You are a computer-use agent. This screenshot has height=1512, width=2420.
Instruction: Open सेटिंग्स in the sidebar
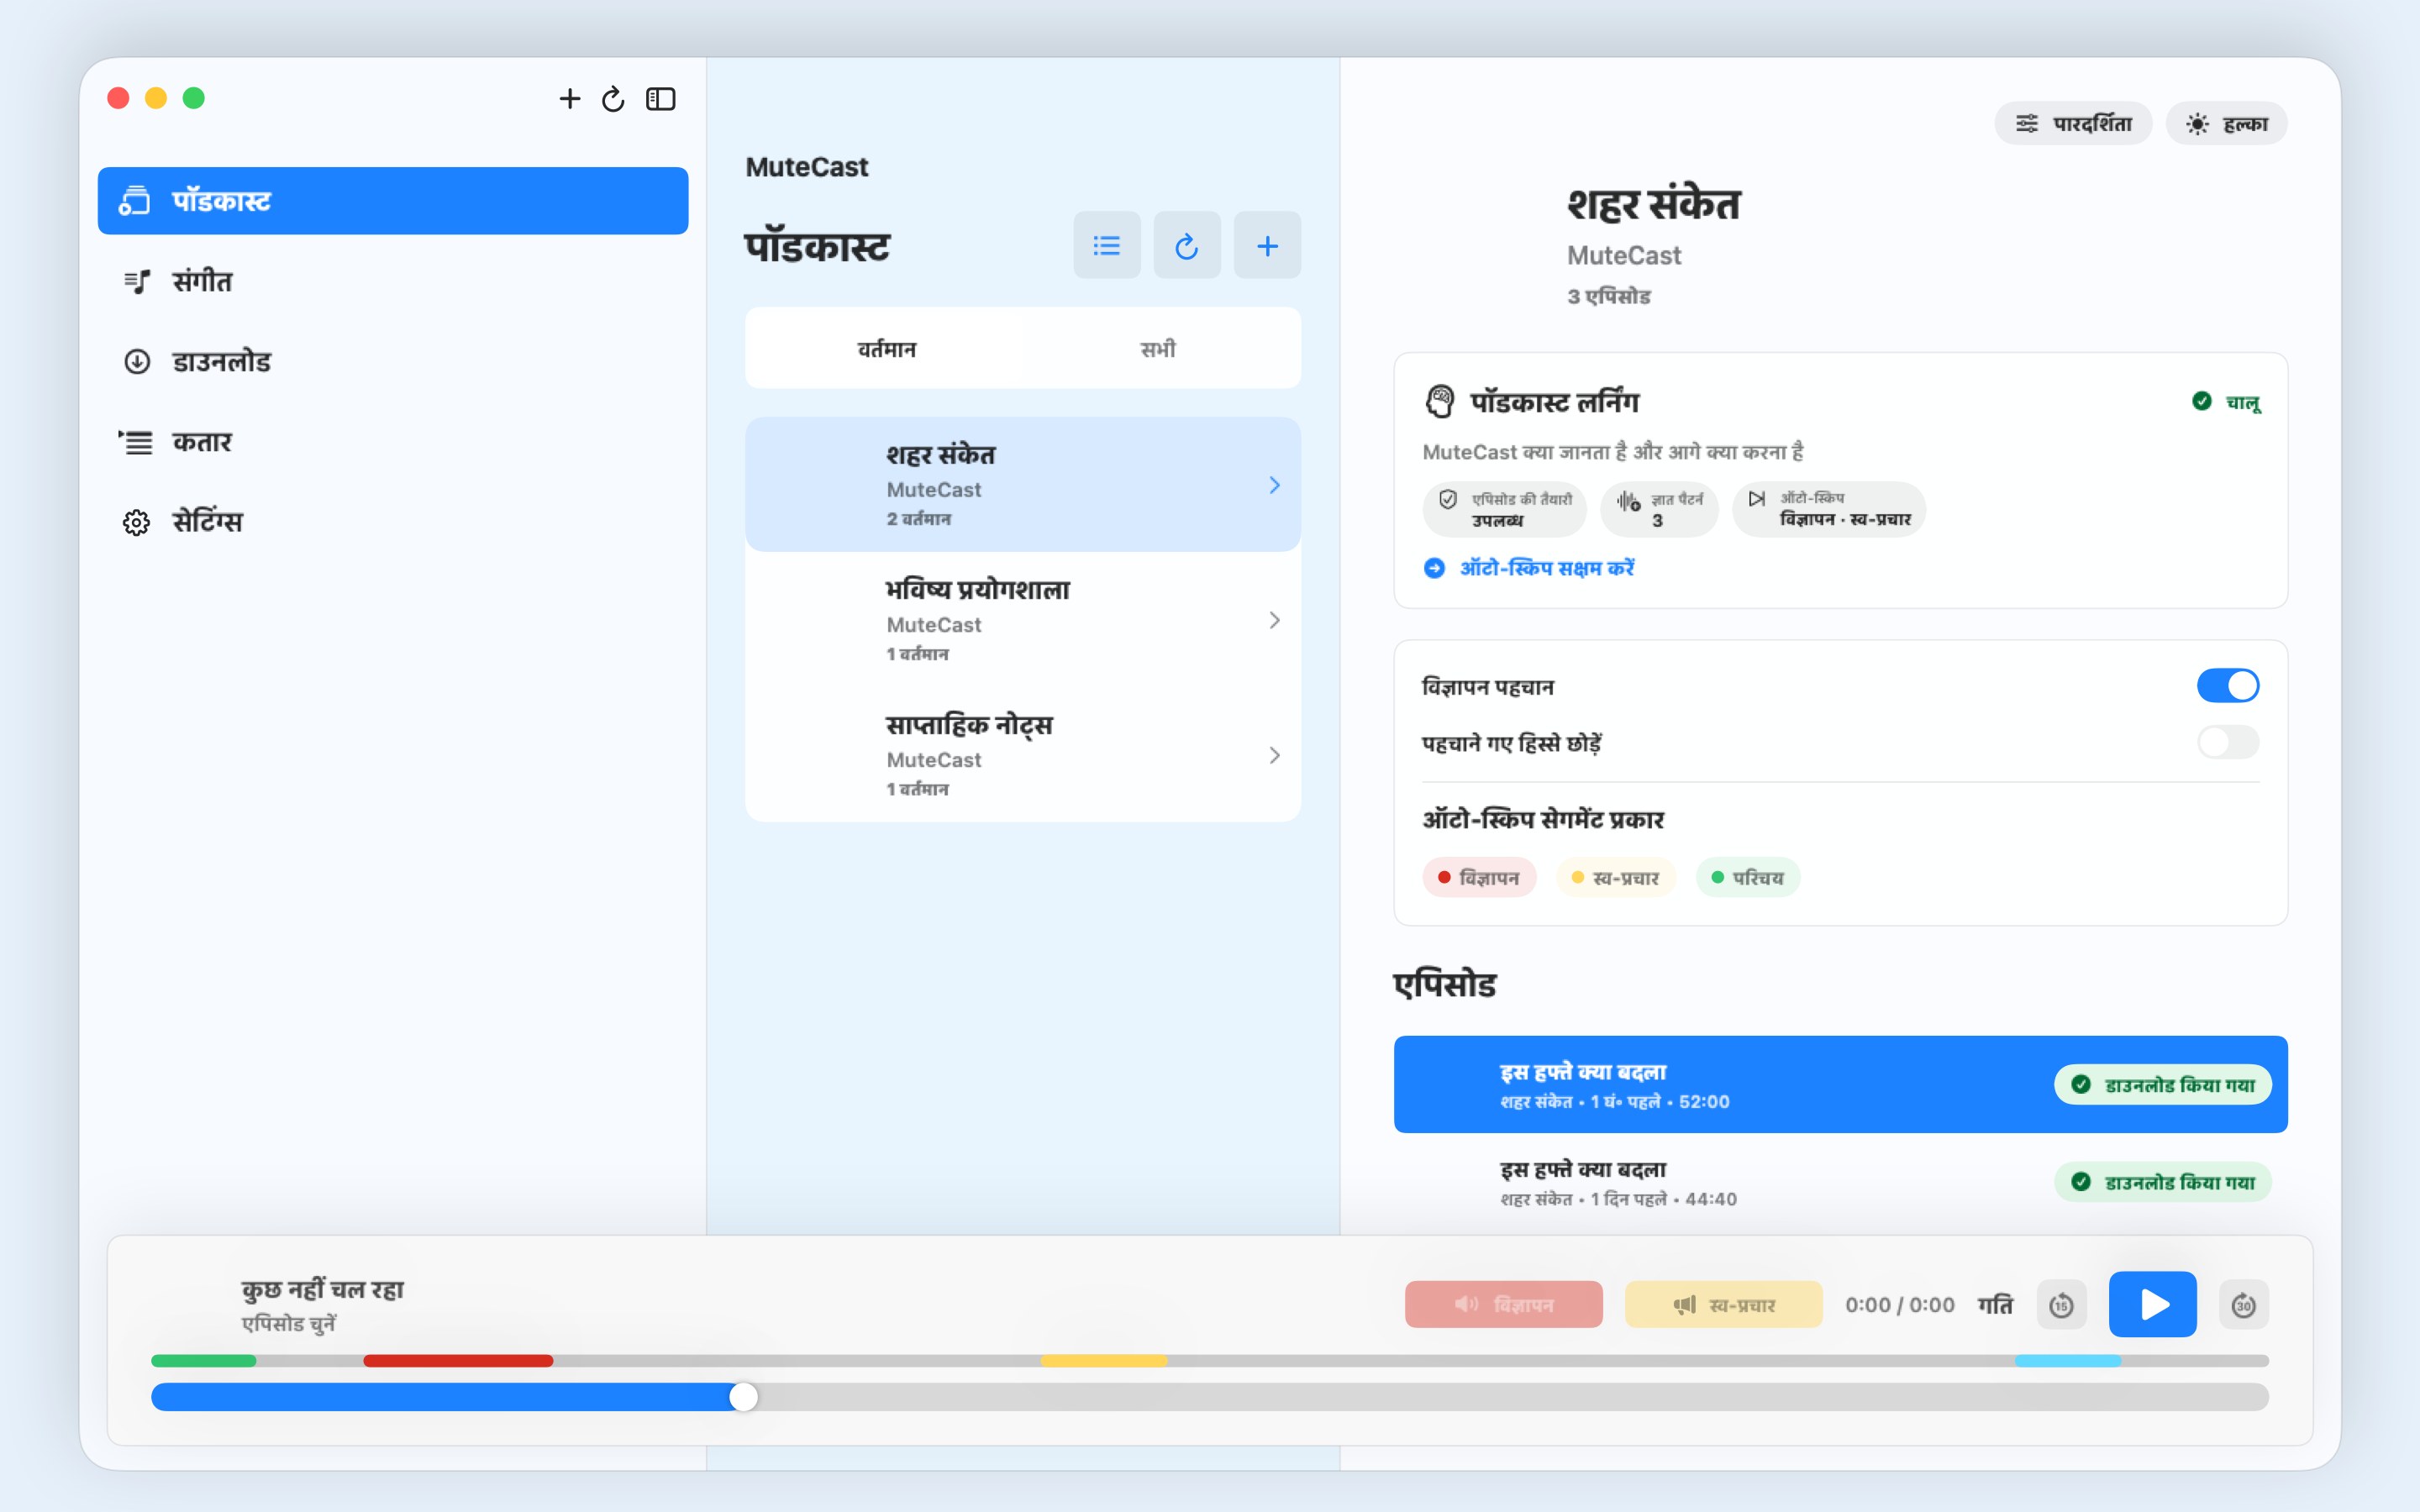click(x=393, y=521)
